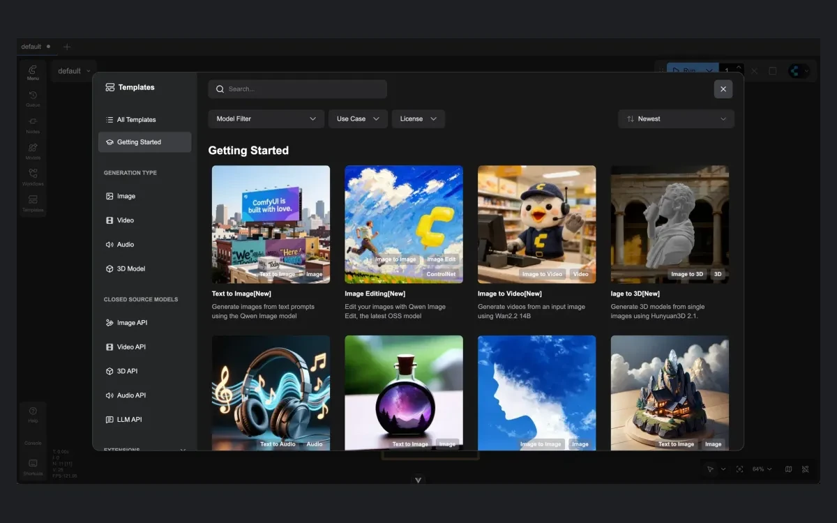Click the bottom panel expand chevron
Image resolution: width=837 pixels, height=523 pixels.
point(418,480)
